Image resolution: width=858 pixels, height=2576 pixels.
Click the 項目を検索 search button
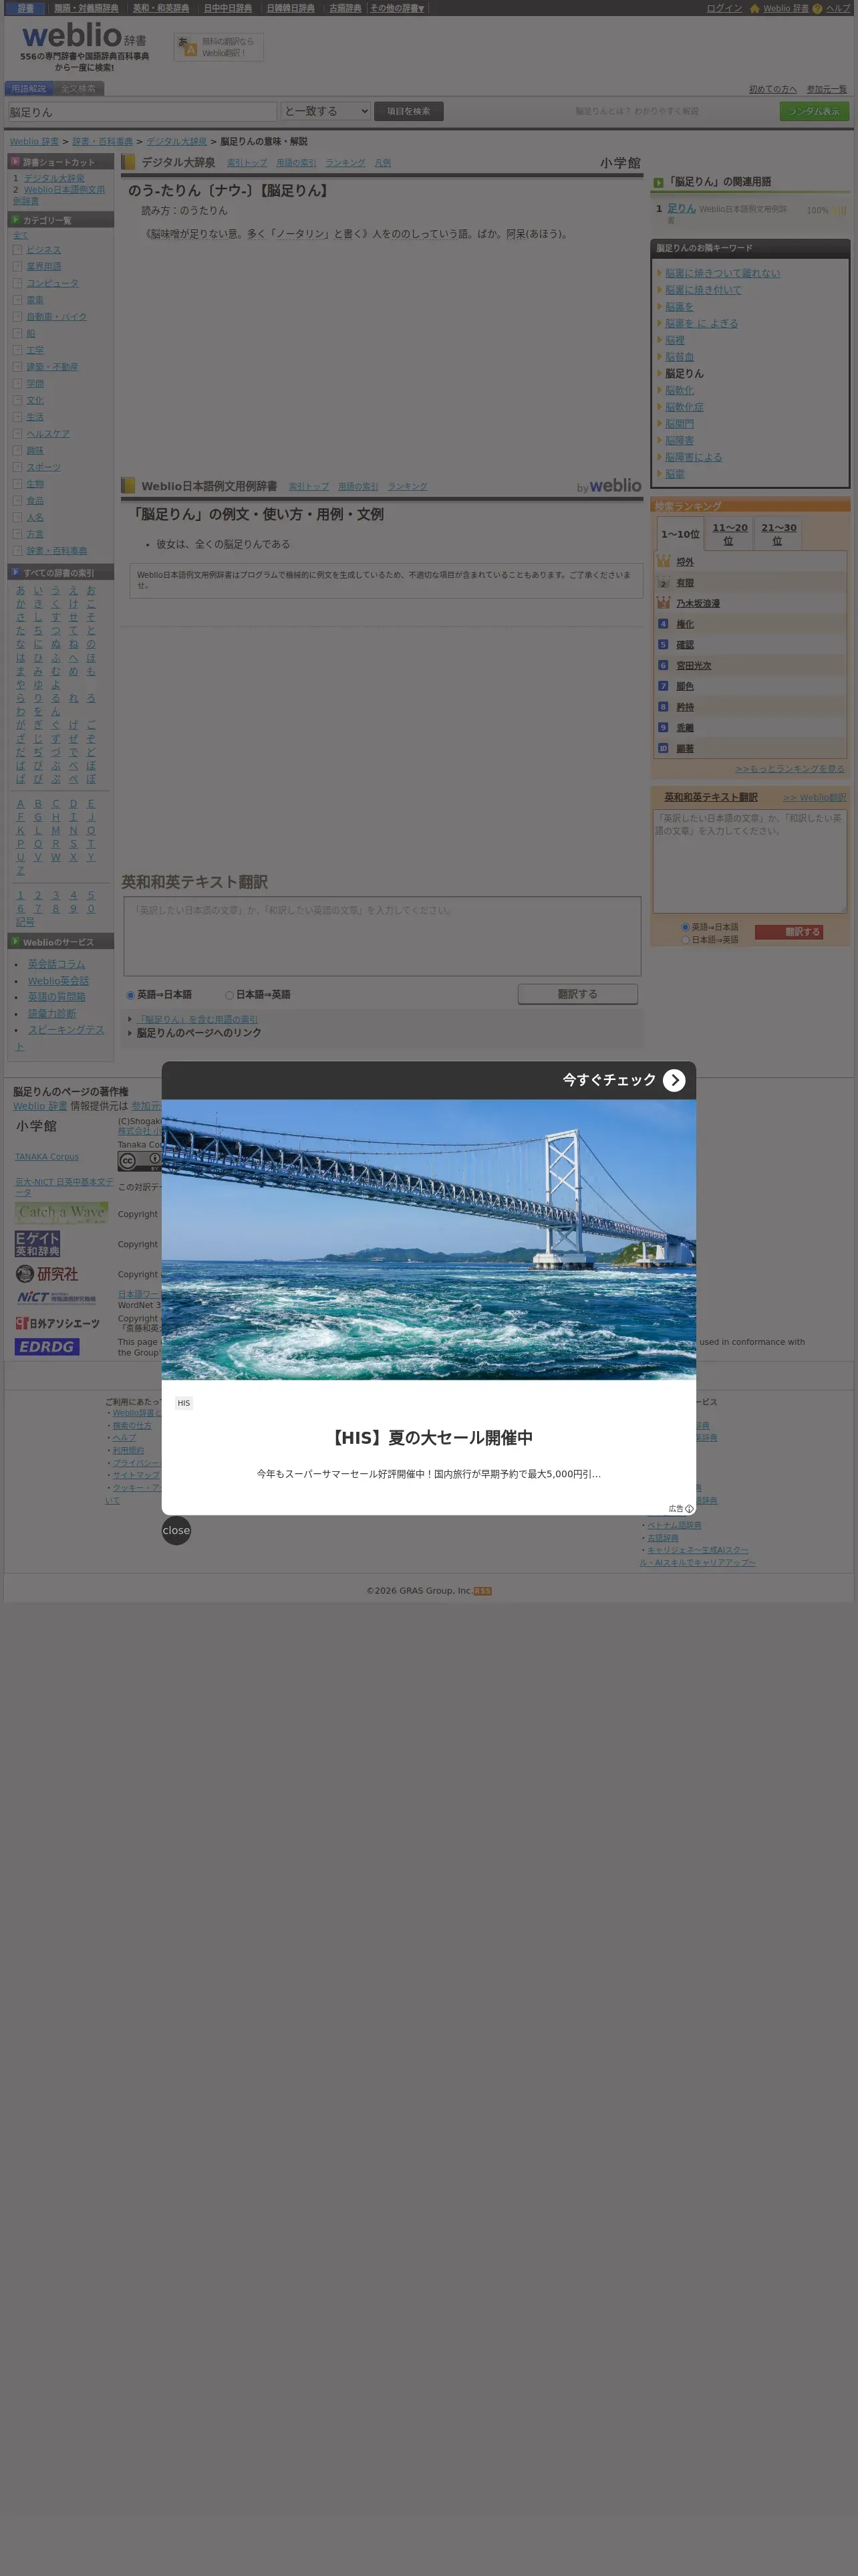408,111
